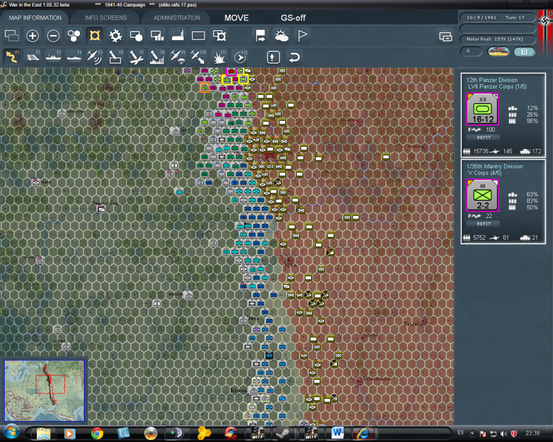Screen dimensions: 553x442
Task: Click 12th Panzer Division name
Action: (x=492, y=80)
